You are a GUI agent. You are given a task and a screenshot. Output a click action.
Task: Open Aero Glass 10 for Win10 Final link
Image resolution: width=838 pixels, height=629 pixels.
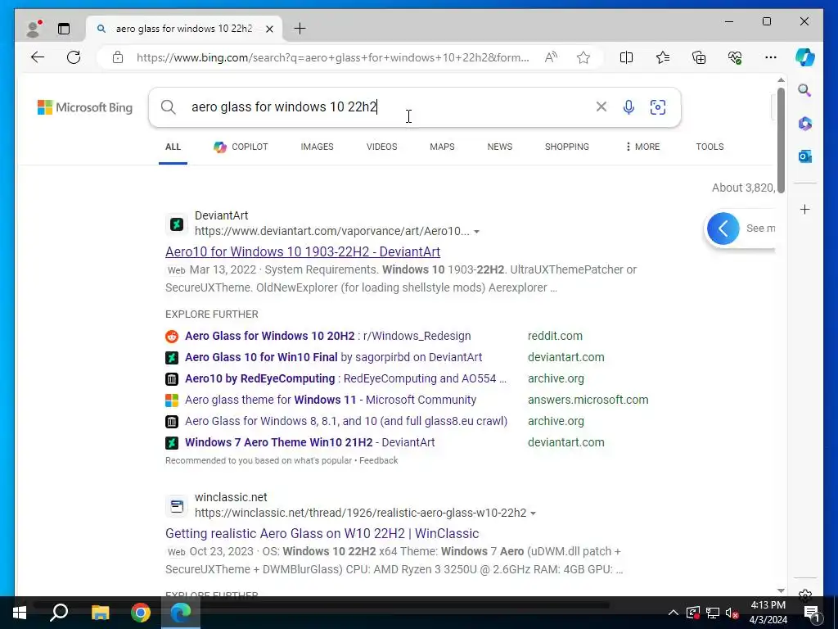pos(334,357)
